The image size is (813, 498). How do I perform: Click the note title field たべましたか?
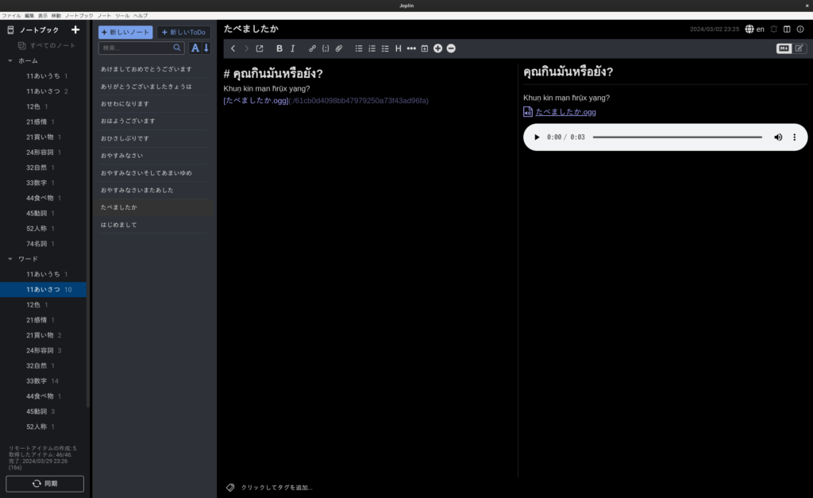point(251,29)
